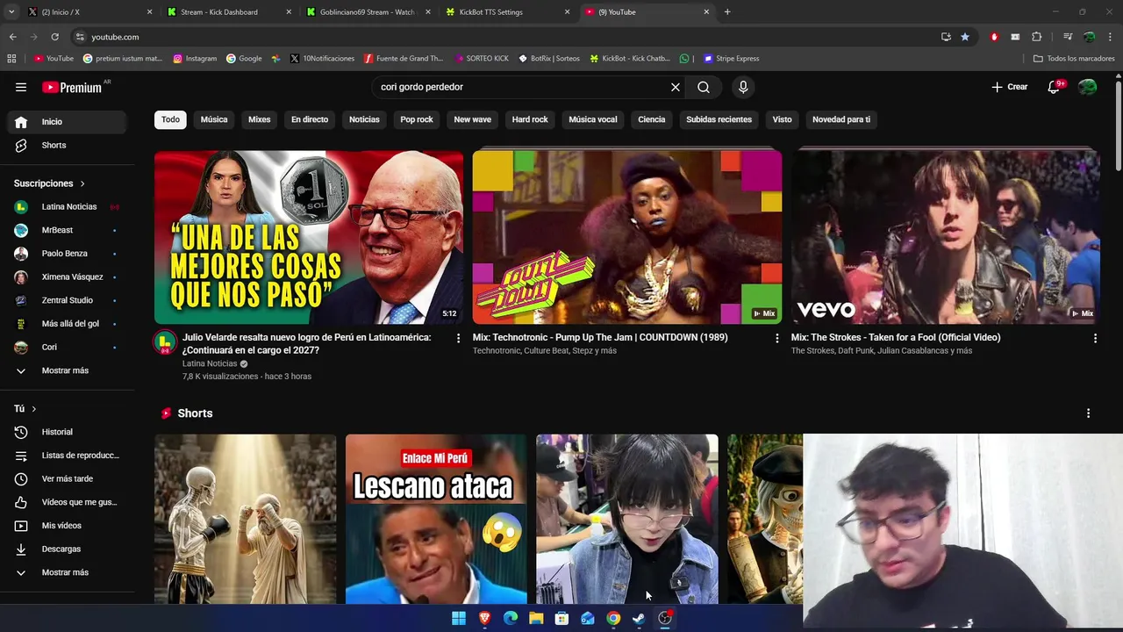Viewport: 1123px width, 632px height.
Task: Open the Lescano ataca Short
Action: 436,519
